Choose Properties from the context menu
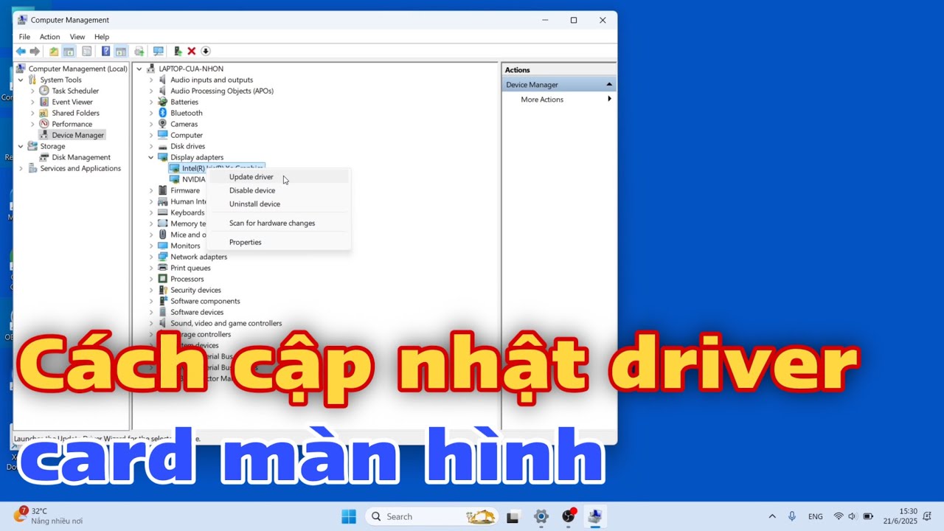Viewport: 944px width, 531px height. 279,242
